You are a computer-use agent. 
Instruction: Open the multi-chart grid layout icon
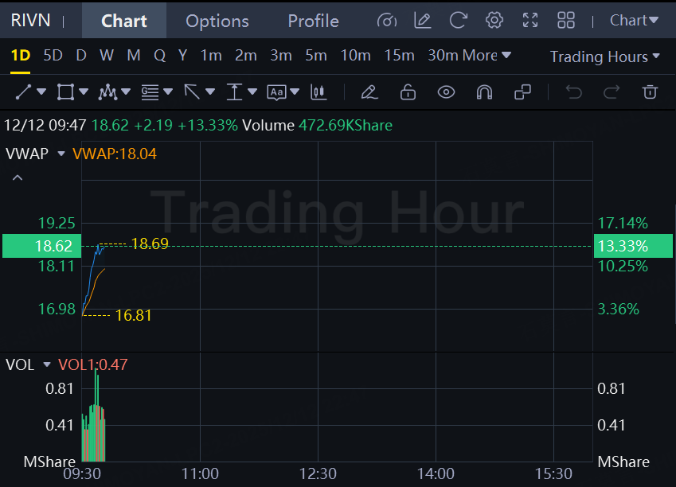566,21
